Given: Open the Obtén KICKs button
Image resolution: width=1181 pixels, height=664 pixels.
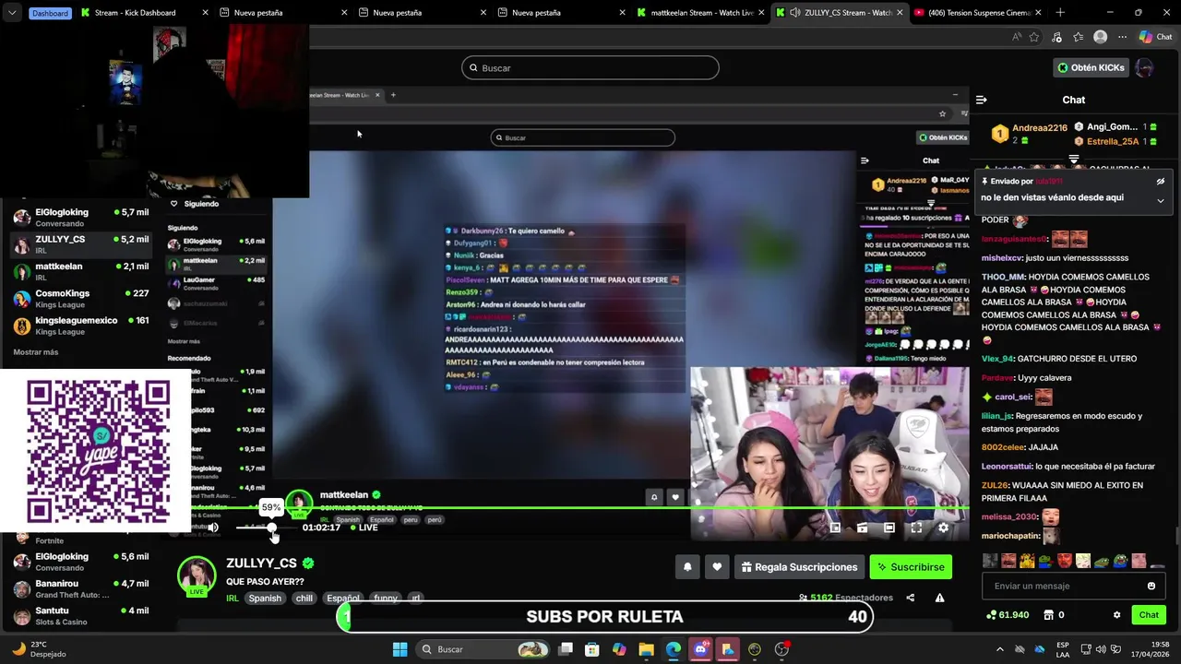Looking at the screenshot, I should (1092, 67).
